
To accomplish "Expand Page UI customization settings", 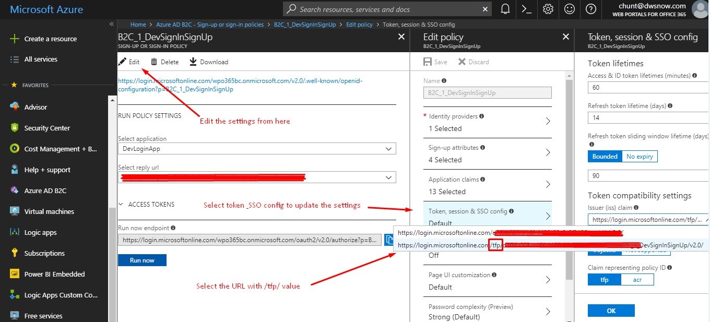I will (488, 281).
